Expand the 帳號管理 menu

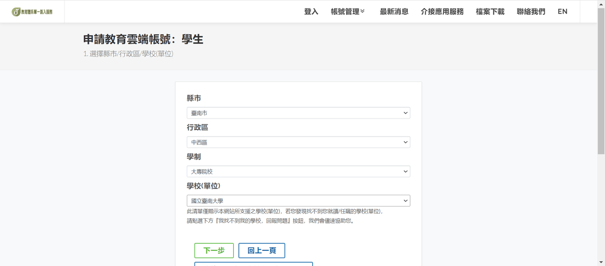point(348,12)
